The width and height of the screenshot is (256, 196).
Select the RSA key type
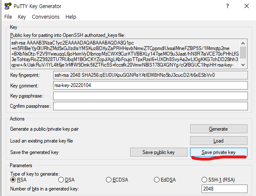[18, 180]
